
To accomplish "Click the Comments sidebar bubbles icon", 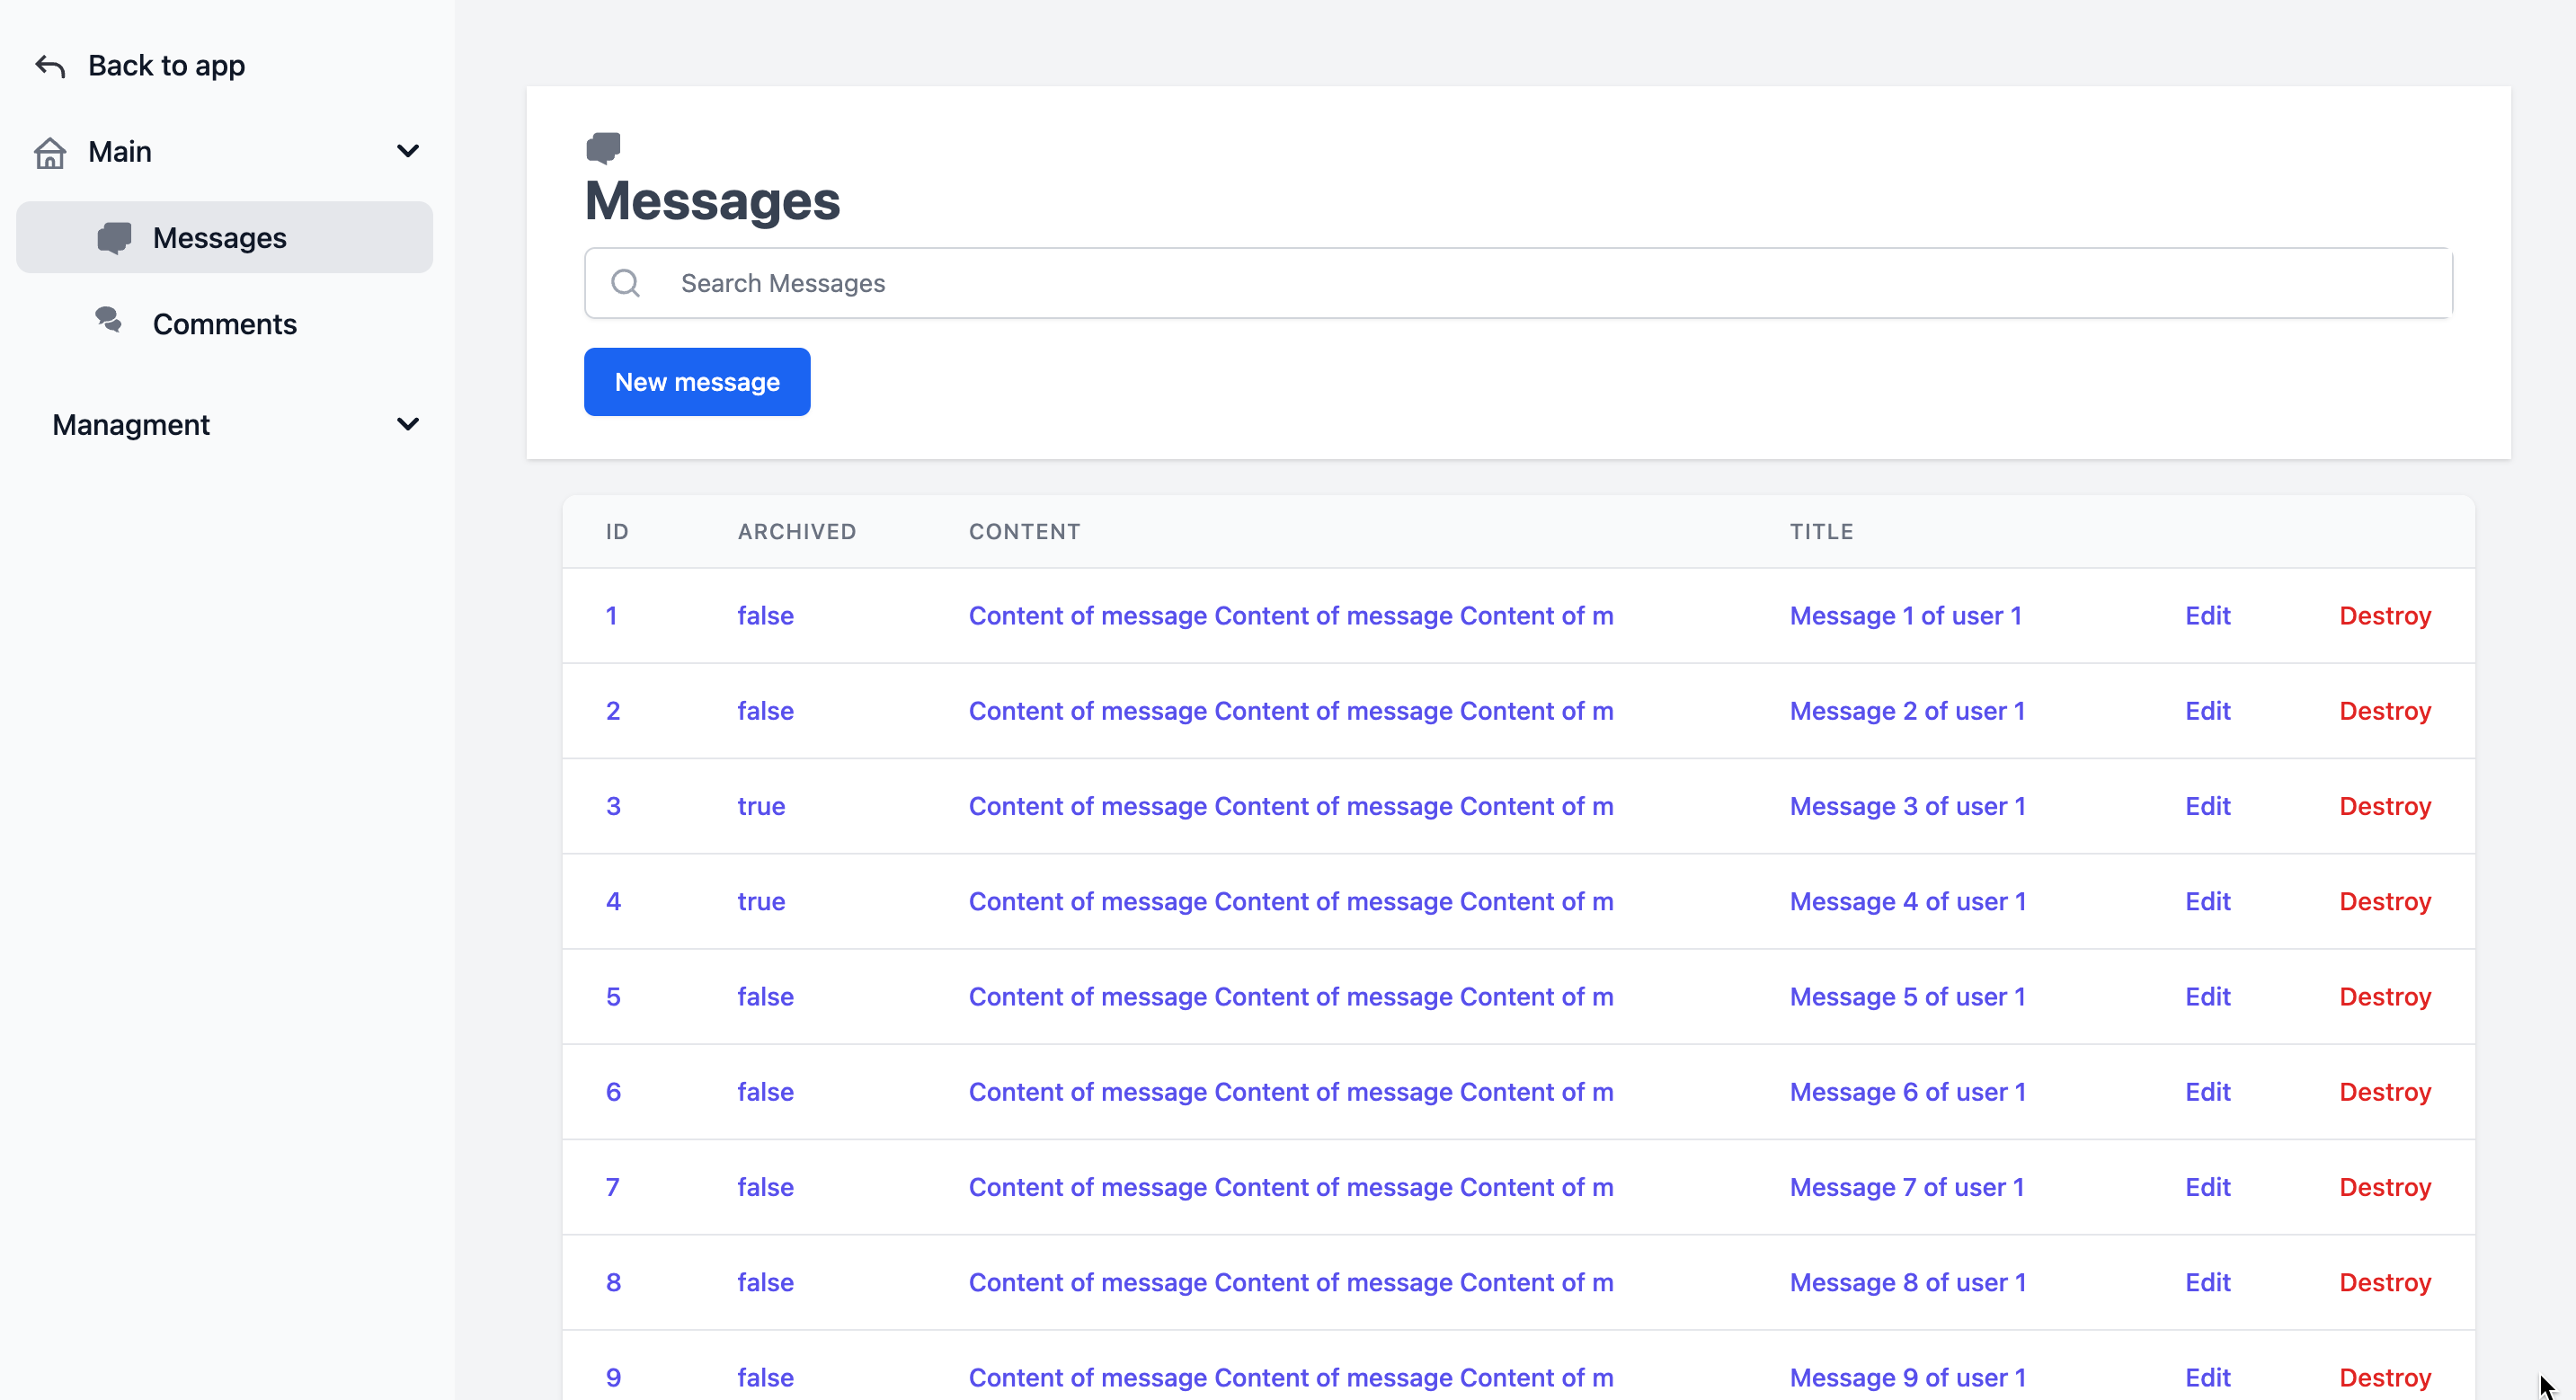I will (x=109, y=320).
